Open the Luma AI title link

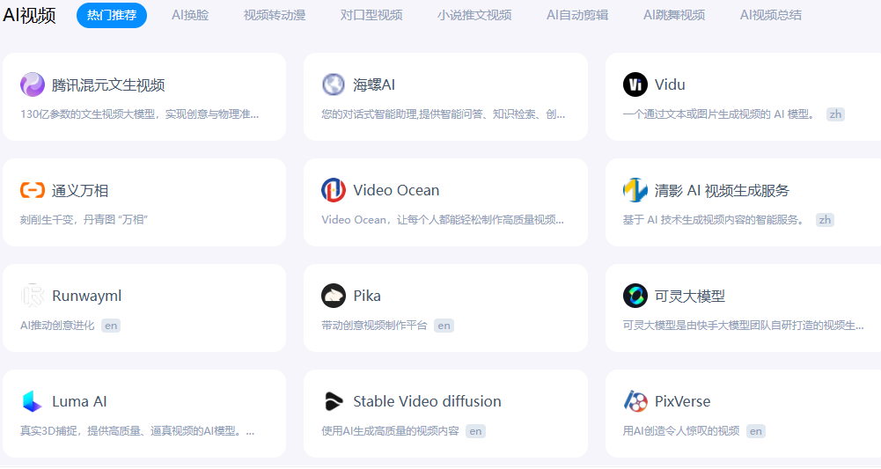pos(79,401)
